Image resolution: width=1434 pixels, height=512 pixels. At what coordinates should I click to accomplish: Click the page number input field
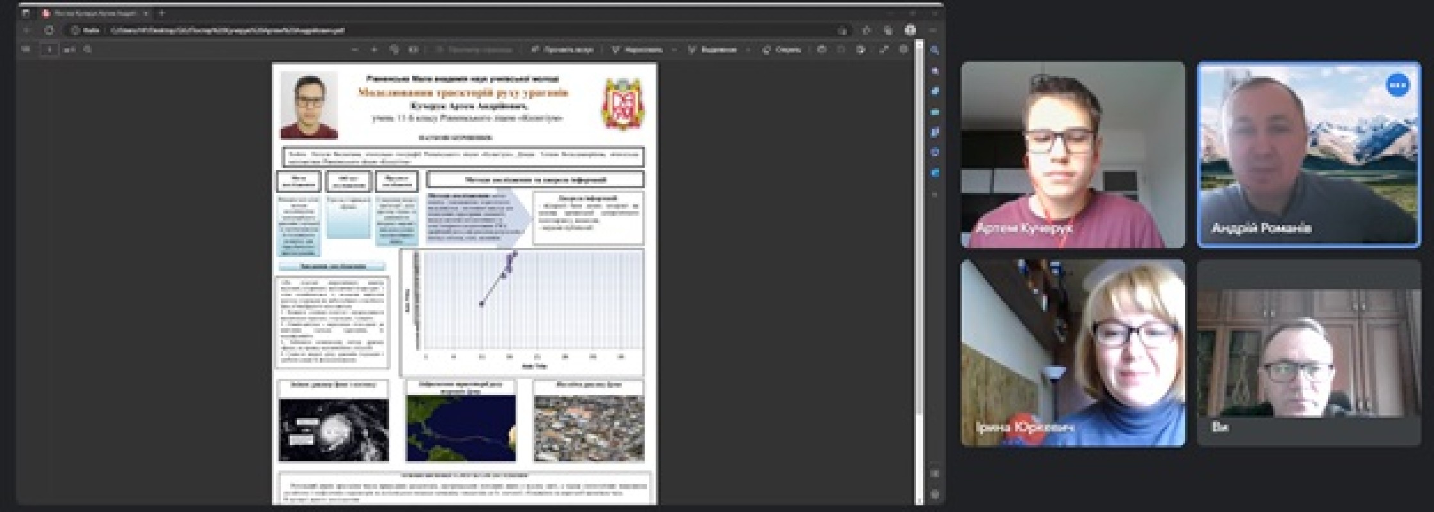(x=49, y=49)
